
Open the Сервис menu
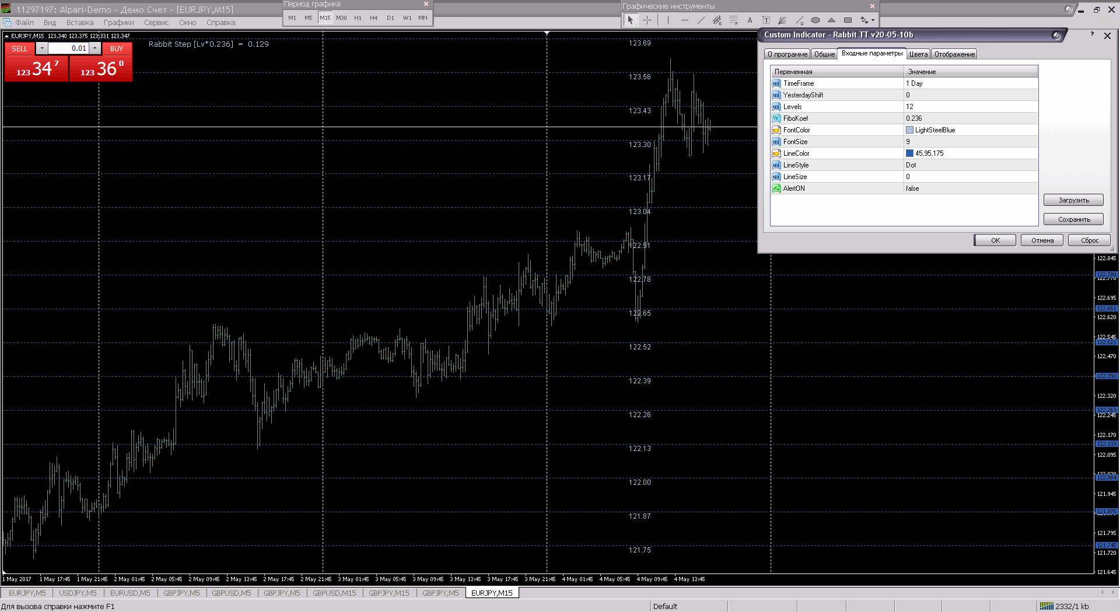tap(156, 23)
